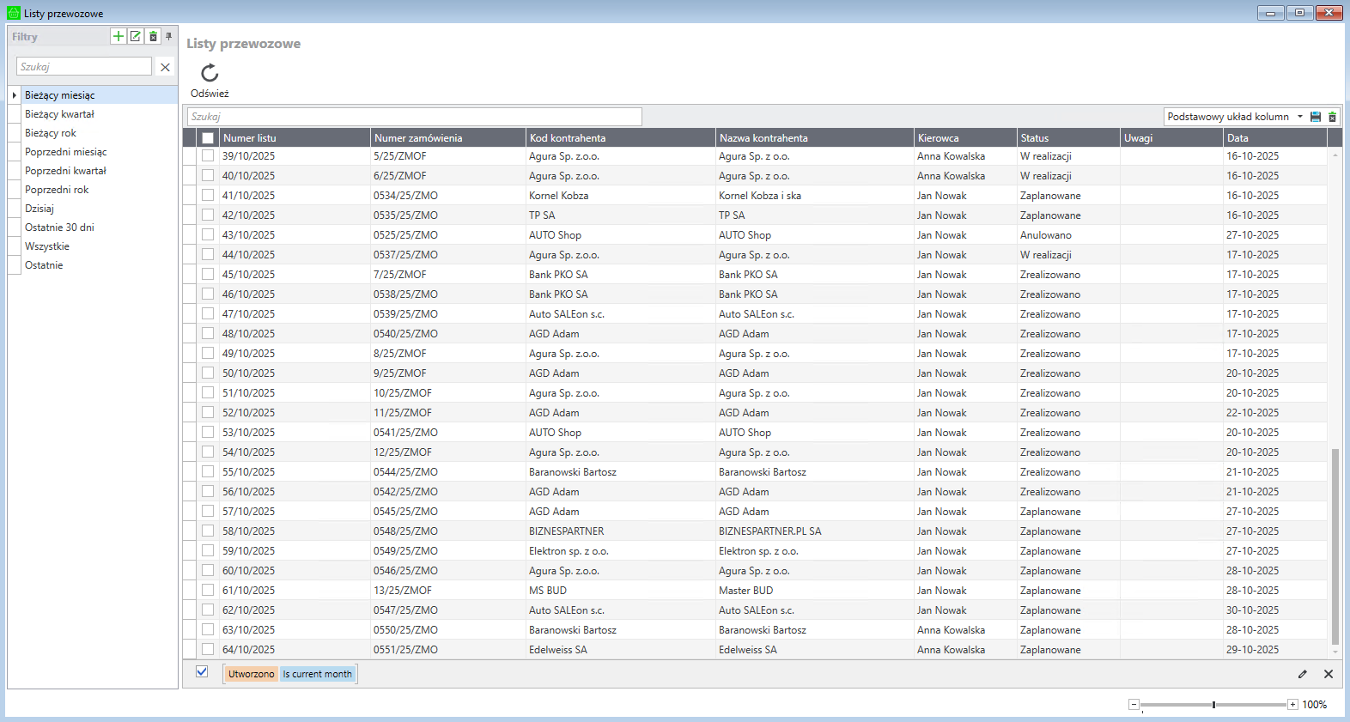Image resolution: width=1350 pixels, height=722 pixels.
Task: Delete the filter using the Filtry trash icon
Action: coord(153,36)
